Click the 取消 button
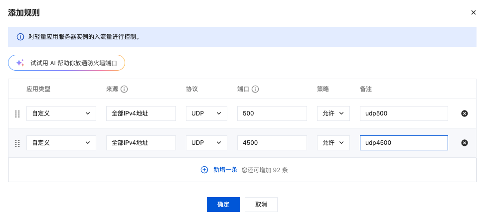The height and width of the screenshot is (222, 485). point(261,205)
